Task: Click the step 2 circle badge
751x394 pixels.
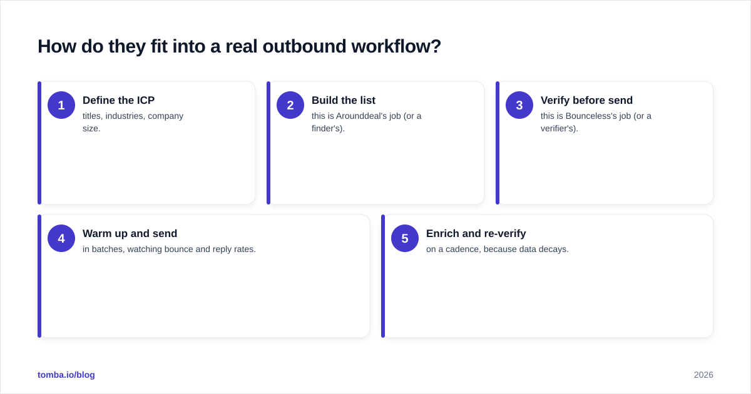Action: click(290, 105)
